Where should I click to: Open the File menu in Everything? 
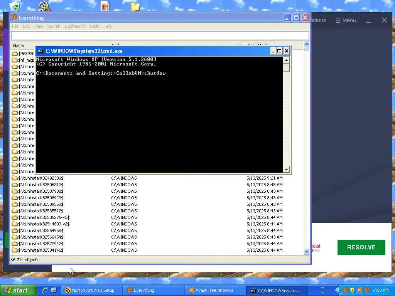15,26
